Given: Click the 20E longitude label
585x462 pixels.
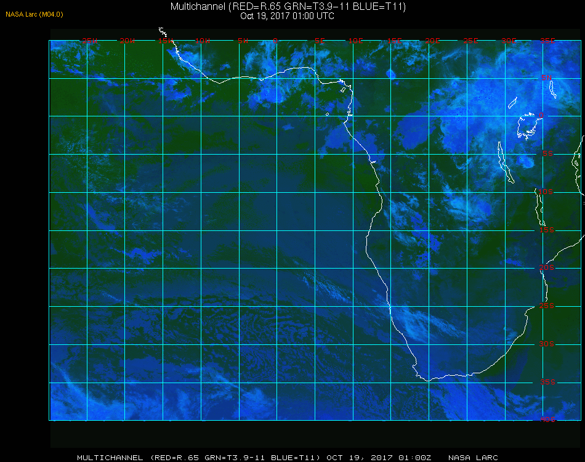Looking at the screenshot, I should 432,41.
